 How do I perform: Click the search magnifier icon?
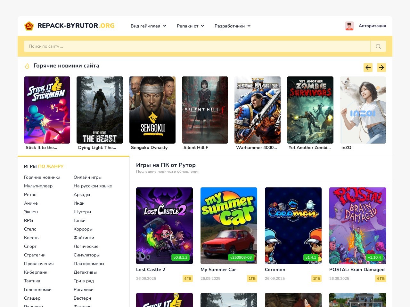click(378, 46)
